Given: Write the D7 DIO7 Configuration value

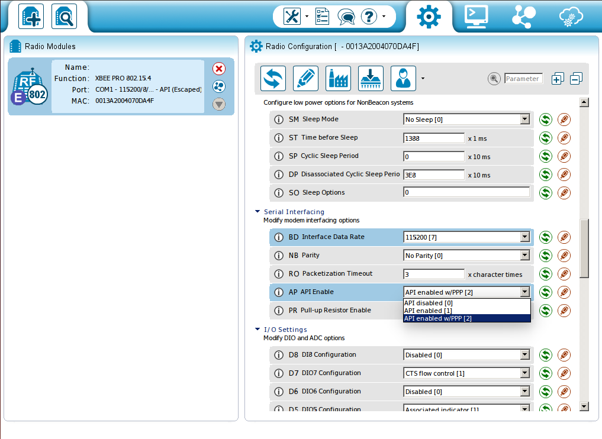Looking at the screenshot, I should pos(564,373).
